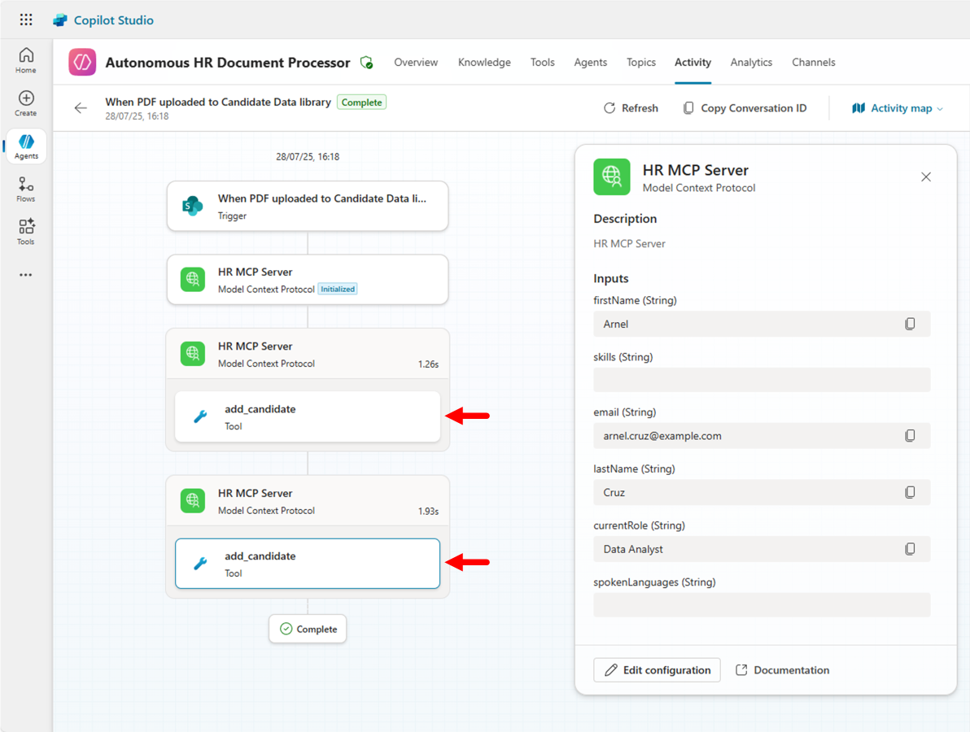Expand the Activity map dropdown chevron
This screenshot has width=970, height=732.
coord(941,109)
